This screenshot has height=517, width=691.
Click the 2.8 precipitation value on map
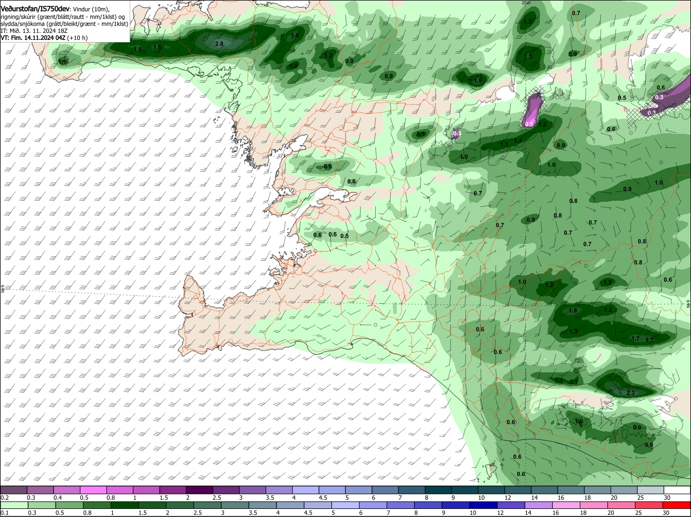click(219, 44)
